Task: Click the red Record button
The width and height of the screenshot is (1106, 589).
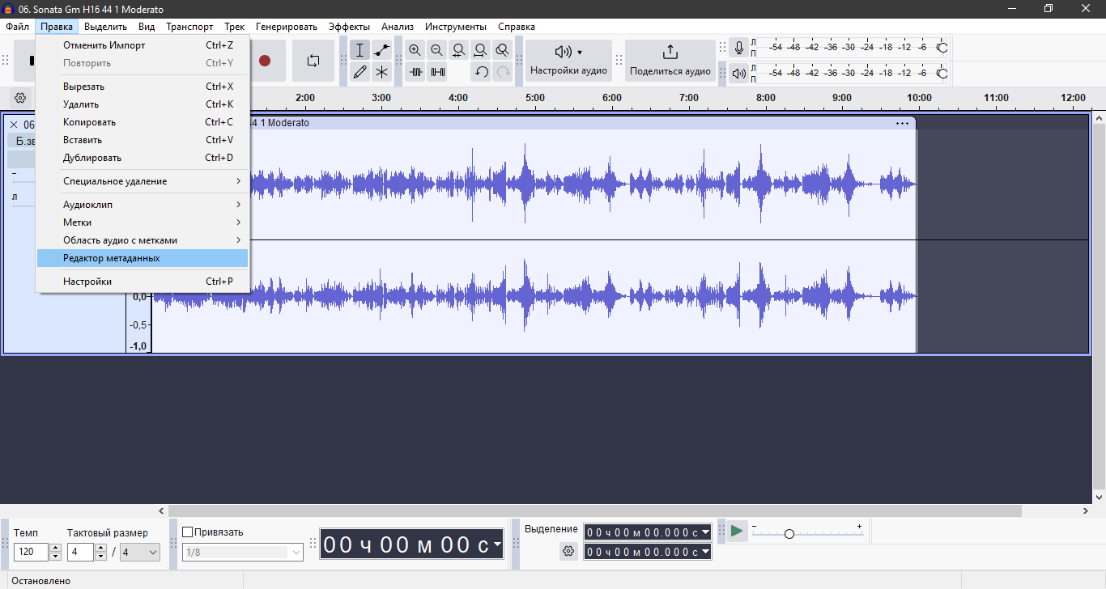Action: coord(265,61)
